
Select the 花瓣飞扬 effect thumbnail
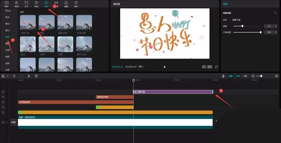pos(28,23)
